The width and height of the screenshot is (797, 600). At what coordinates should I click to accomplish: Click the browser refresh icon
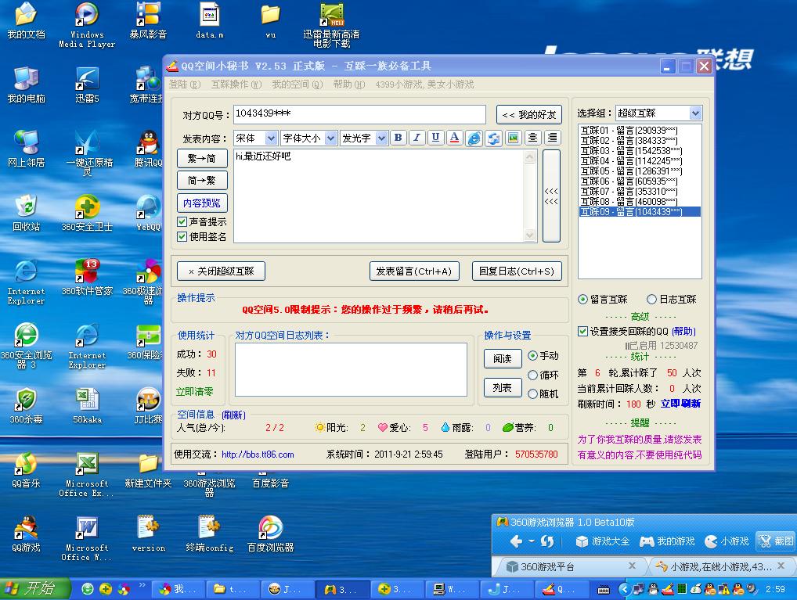(546, 541)
